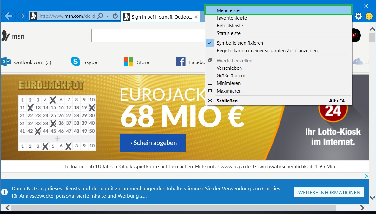Close the Sign in bei Hotmail tab
This screenshot has width=376, height=214.
click(196, 17)
